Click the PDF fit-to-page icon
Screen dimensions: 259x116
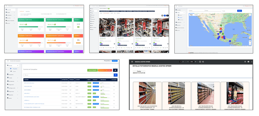(200, 62)
